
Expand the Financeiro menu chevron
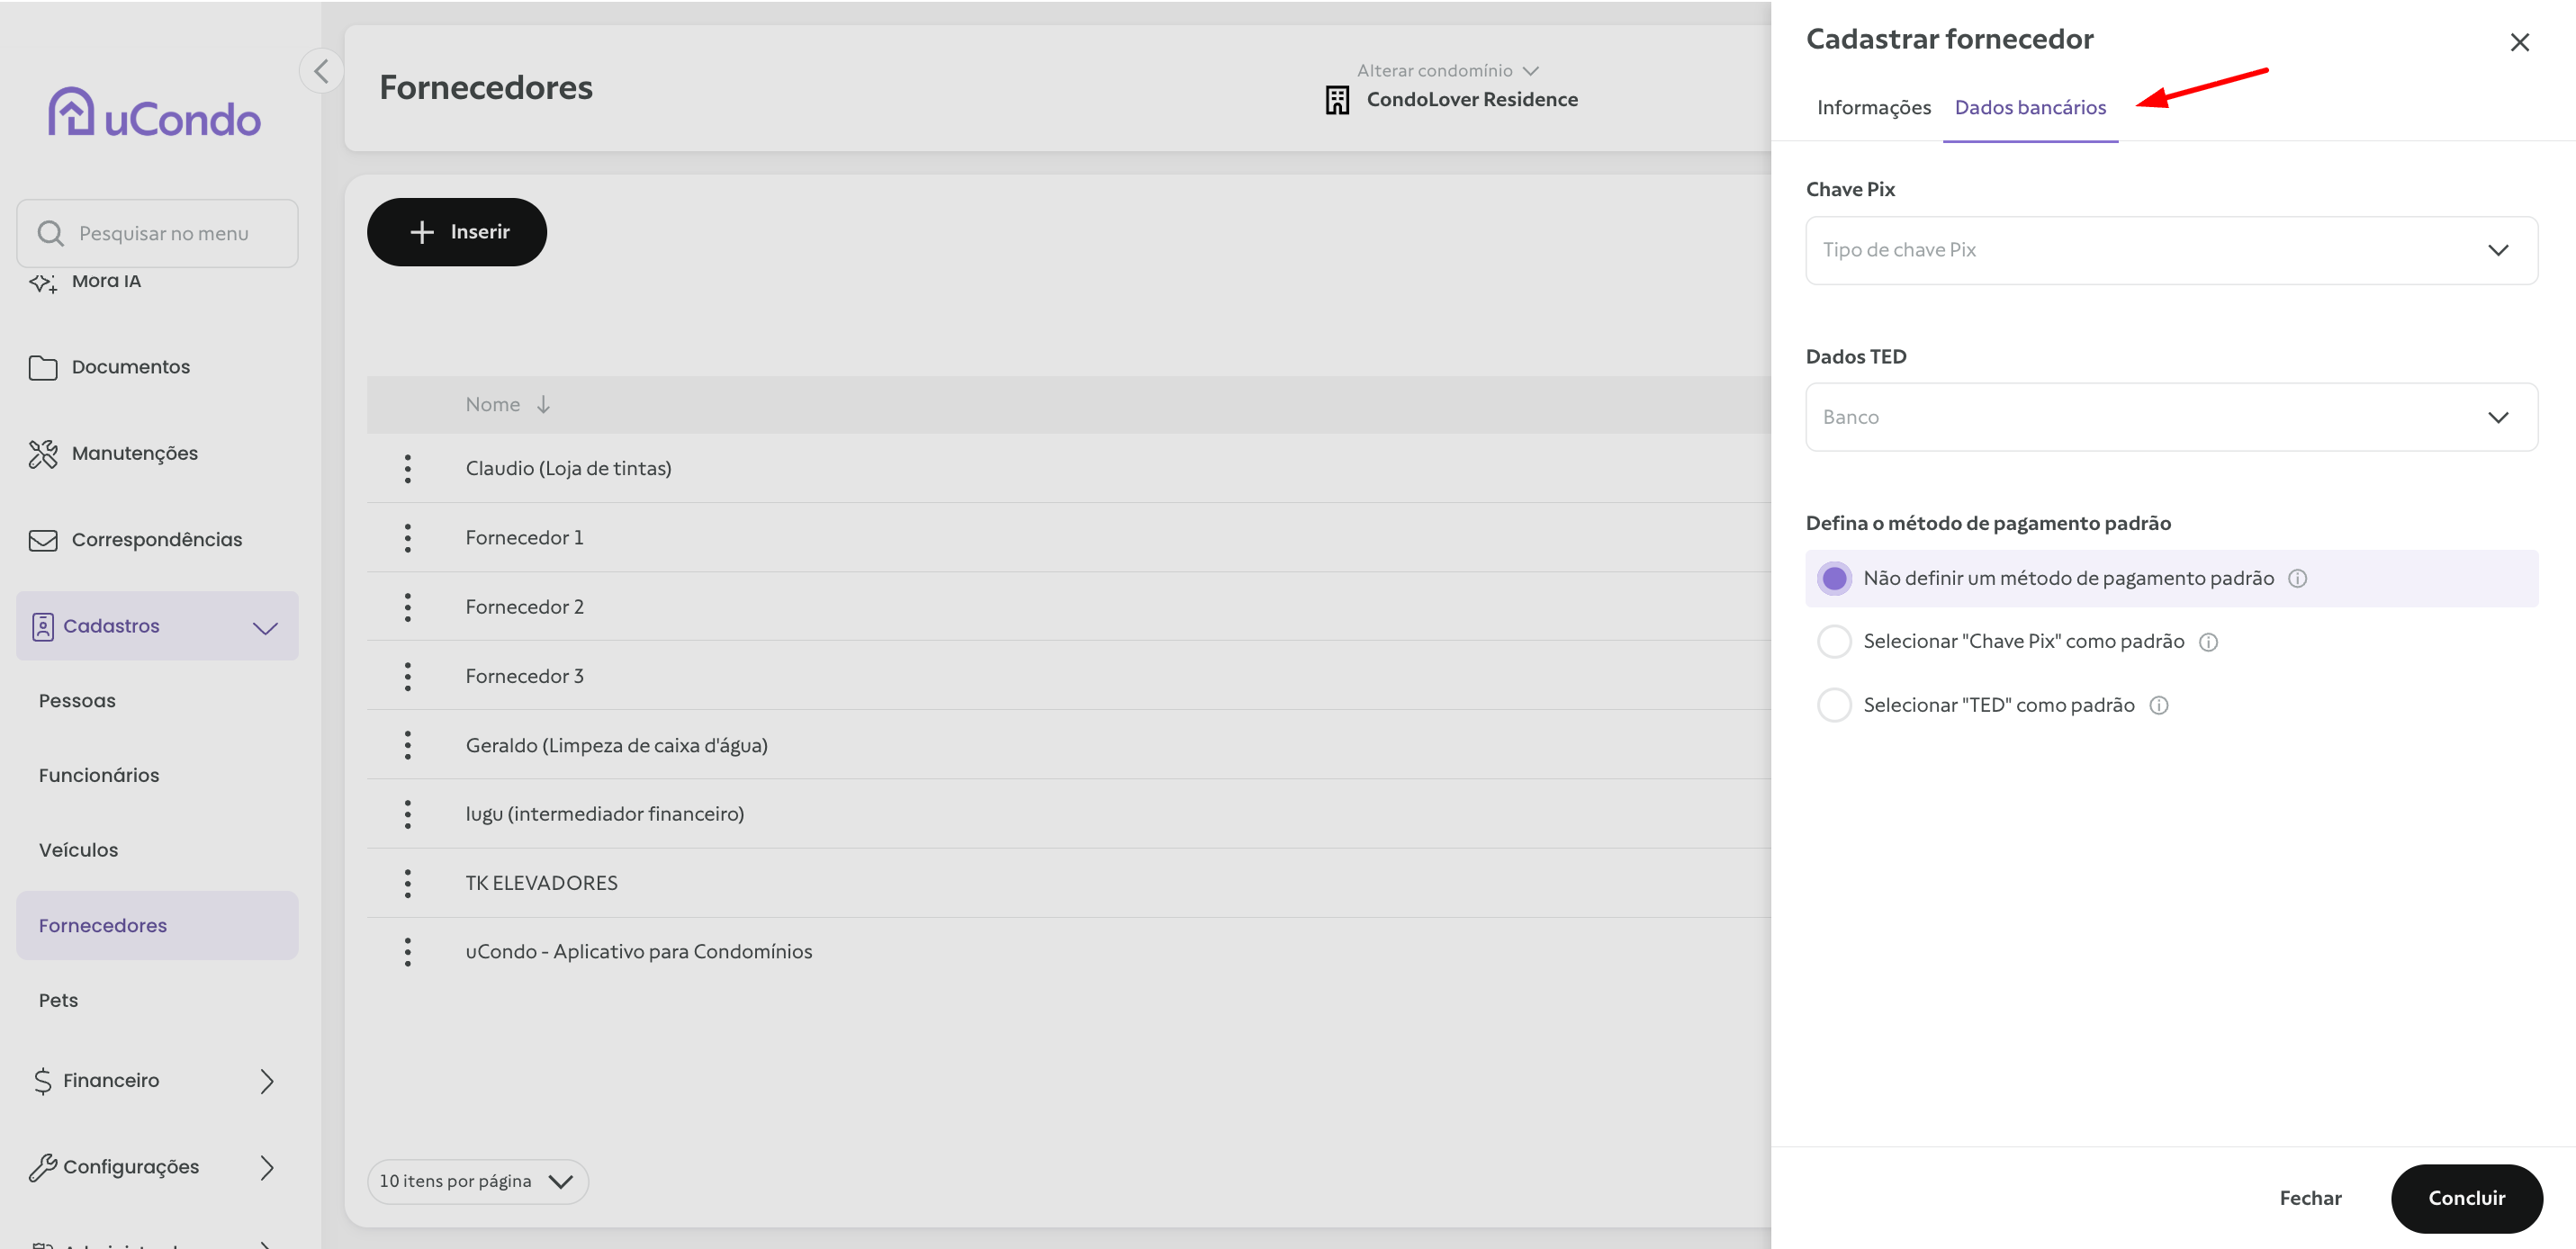click(x=266, y=1081)
